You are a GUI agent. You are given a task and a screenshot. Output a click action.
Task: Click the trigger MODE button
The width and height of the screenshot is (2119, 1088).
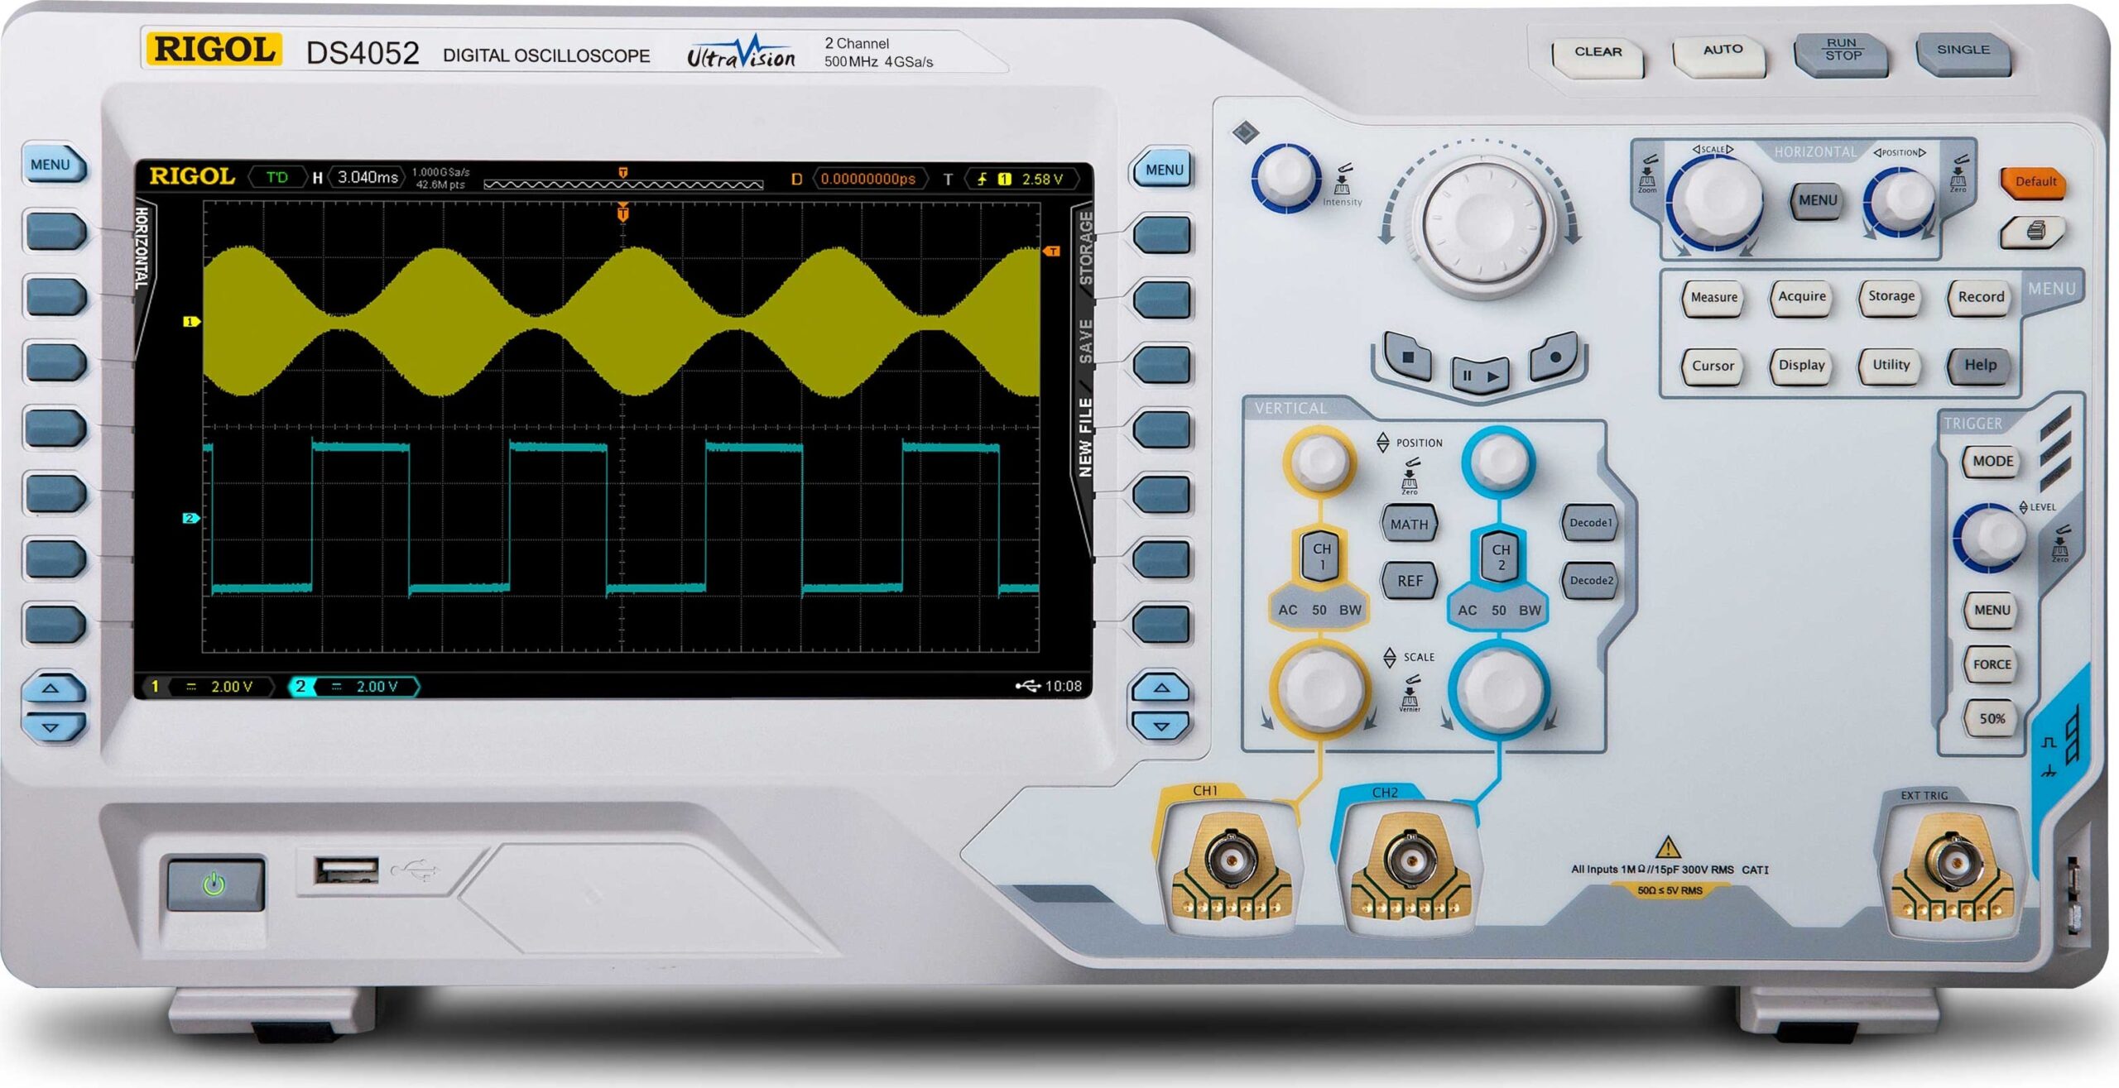pyautogui.click(x=1992, y=462)
